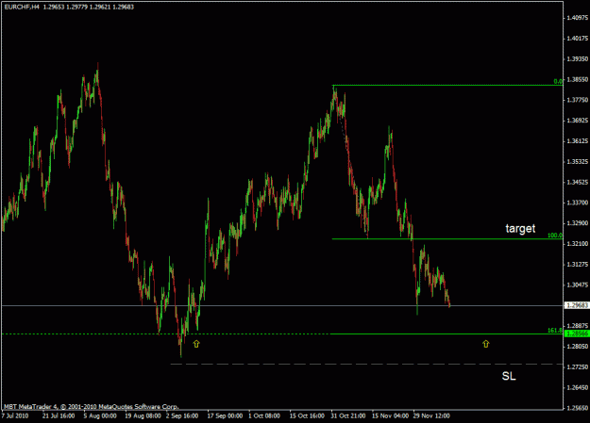Click the 1.34525 price axis label
Viewport: 590px width, 423px height.
click(x=578, y=182)
